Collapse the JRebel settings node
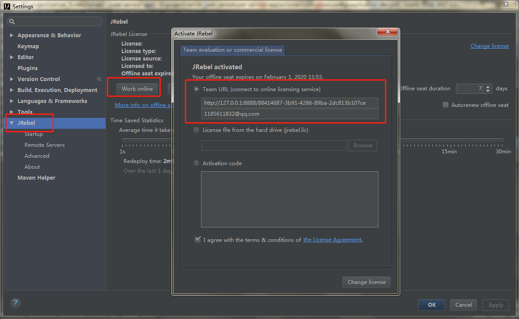Image resolution: width=519 pixels, height=319 pixels. coord(11,123)
